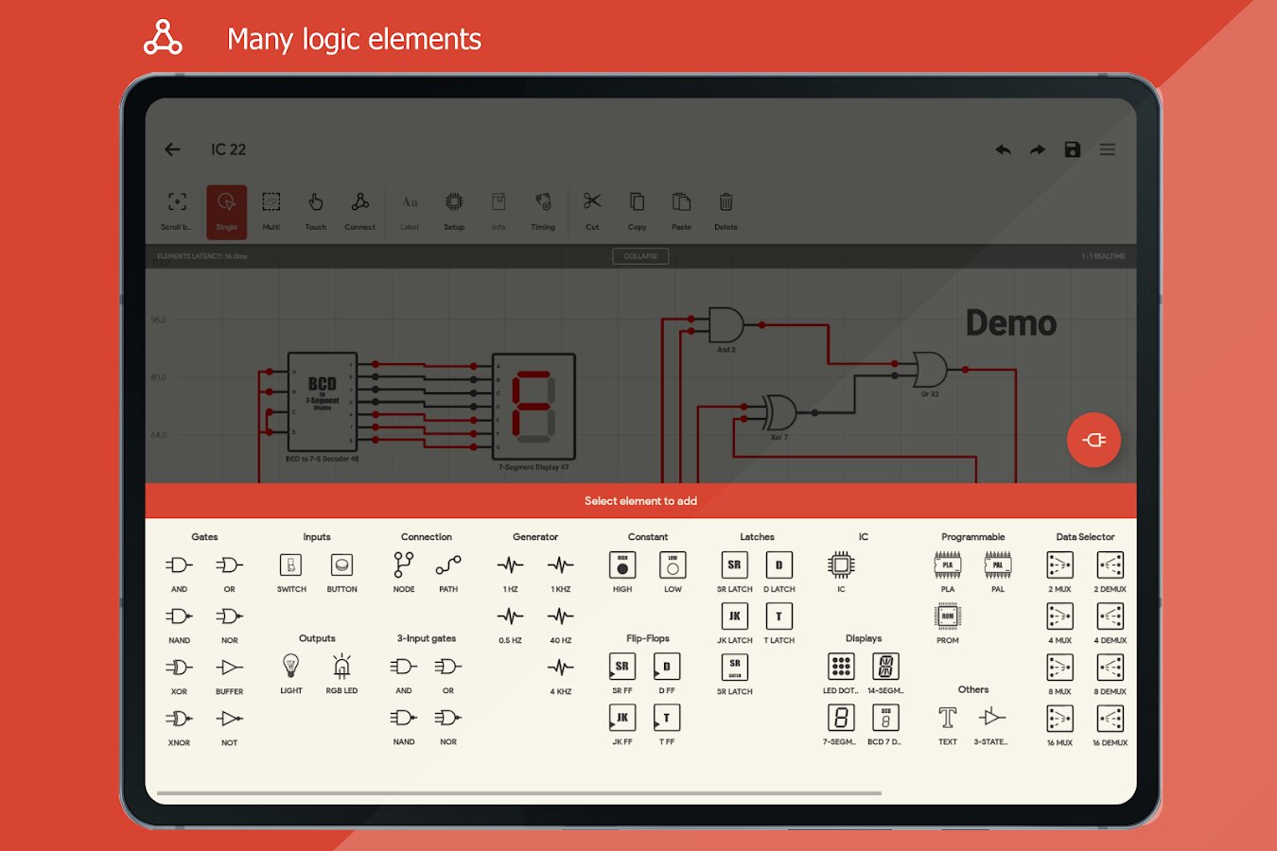This screenshot has width=1277, height=851.
Task: Enable the Touch interaction mode
Action: click(316, 211)
